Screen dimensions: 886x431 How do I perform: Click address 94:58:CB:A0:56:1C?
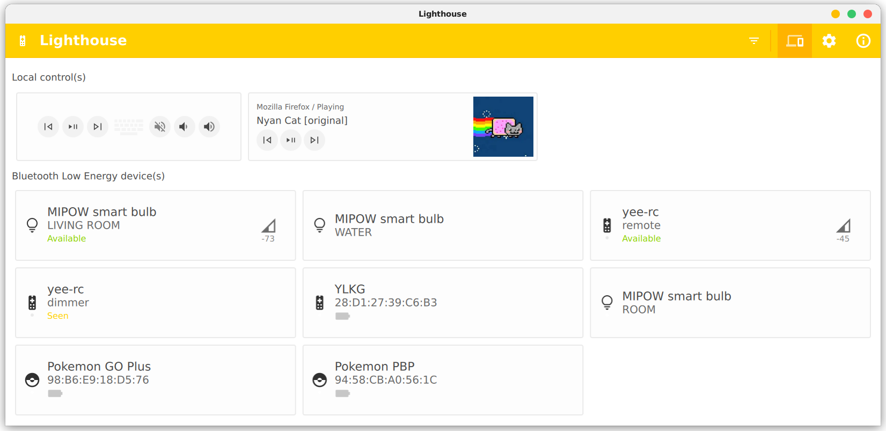pos(386,380)
